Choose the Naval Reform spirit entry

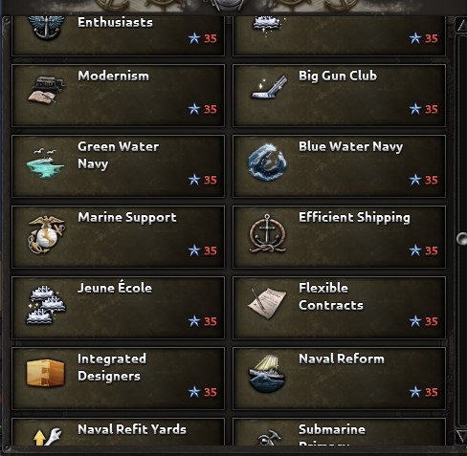[339, 379]
